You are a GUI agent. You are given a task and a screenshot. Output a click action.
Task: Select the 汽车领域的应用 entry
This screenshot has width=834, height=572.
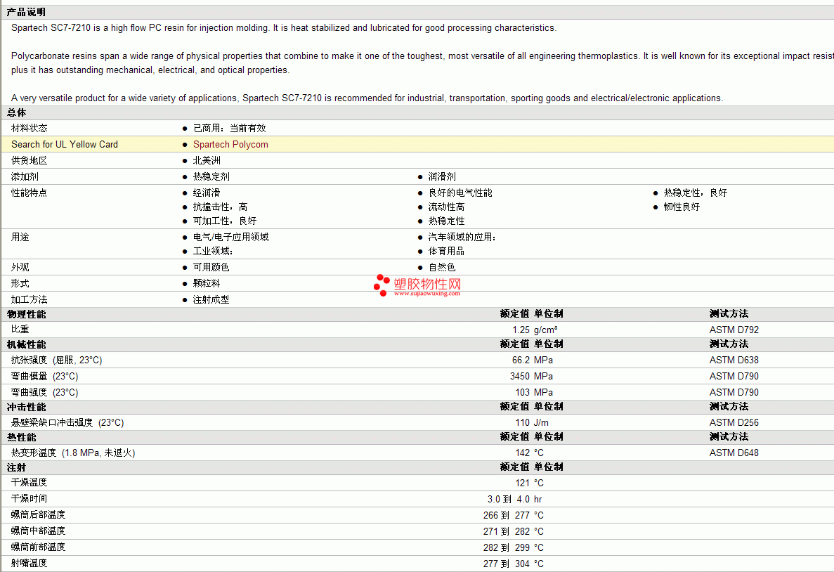click(462, 237)
